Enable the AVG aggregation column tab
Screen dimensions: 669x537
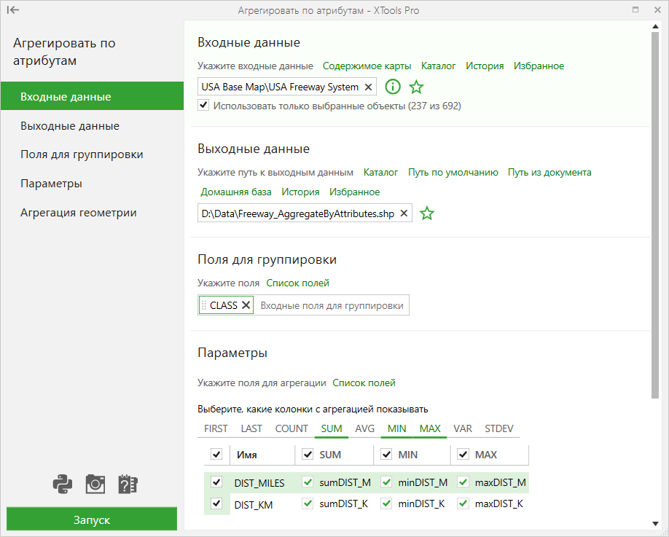(364, 428)
